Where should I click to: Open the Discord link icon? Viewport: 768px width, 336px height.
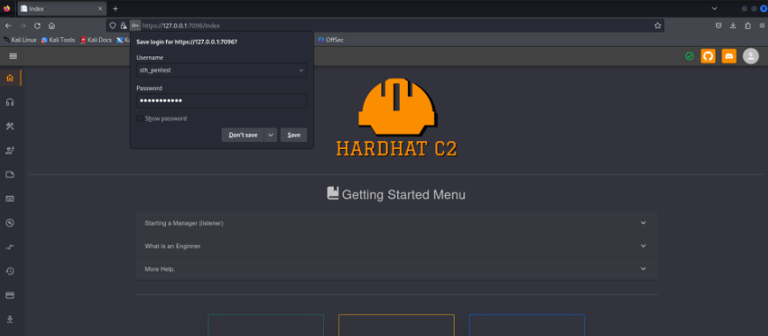point(729,56)
